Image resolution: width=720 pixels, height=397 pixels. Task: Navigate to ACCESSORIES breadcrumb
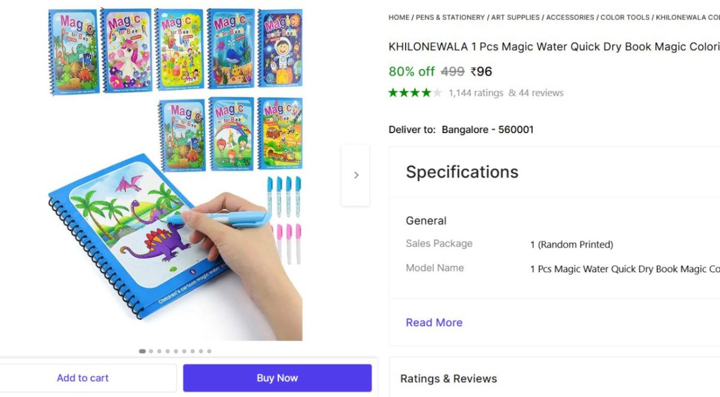(570, 17)
